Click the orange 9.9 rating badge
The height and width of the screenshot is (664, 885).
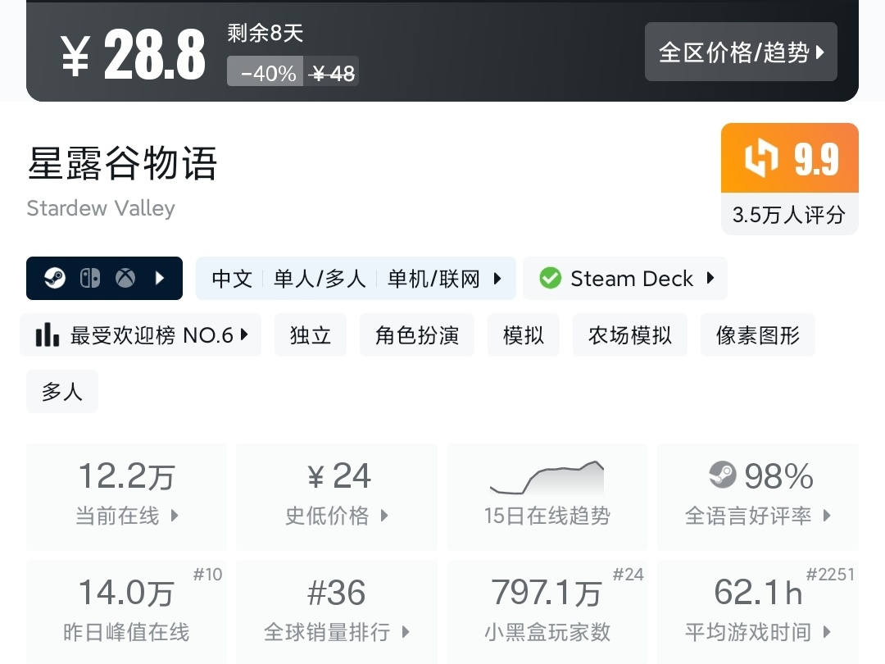click(x=790, y=158)
